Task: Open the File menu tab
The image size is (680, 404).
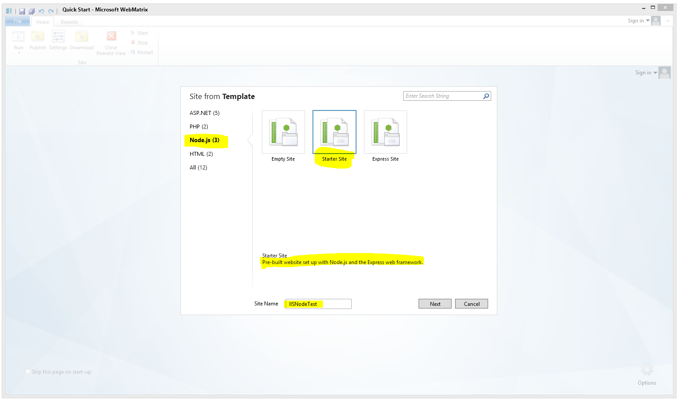Action: pos(18,21)
